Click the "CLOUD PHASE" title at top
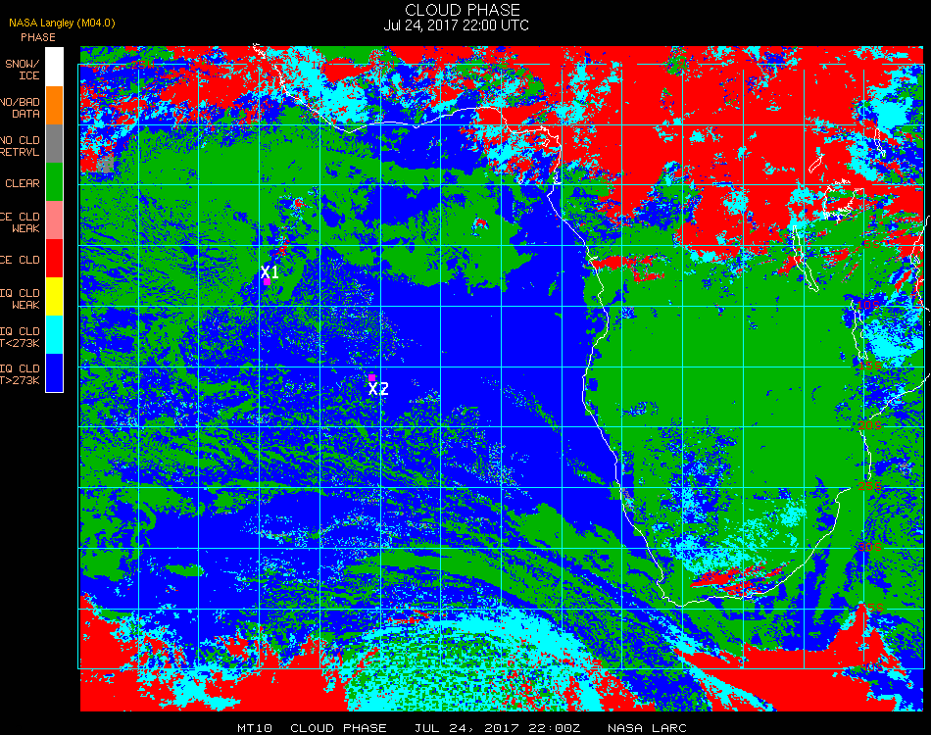Viewport: 931px width, 735px height. pos(463,10)
